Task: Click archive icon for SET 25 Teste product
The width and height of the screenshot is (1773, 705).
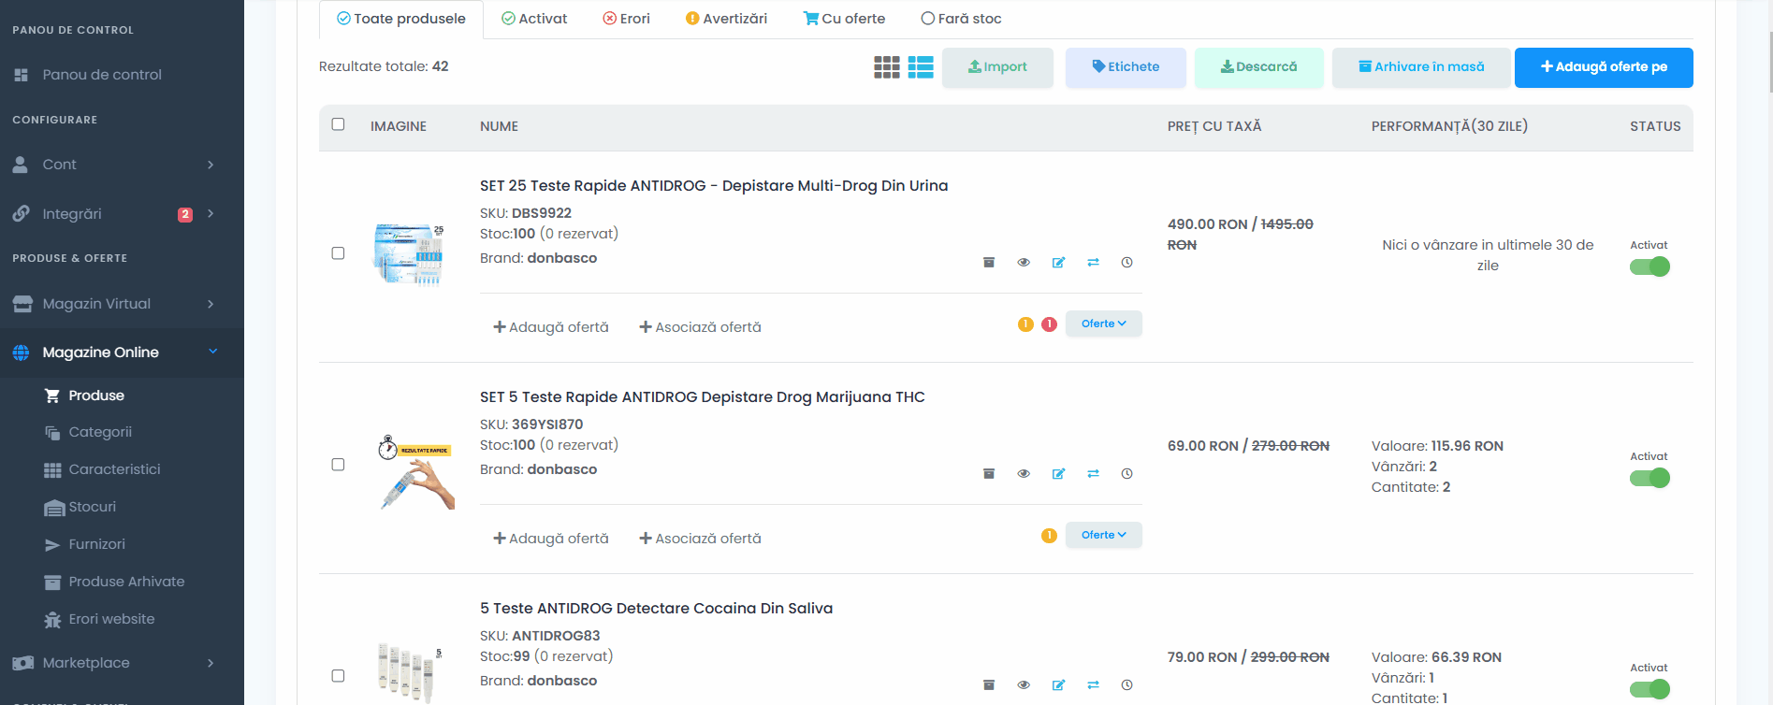Action: [989, 263]
